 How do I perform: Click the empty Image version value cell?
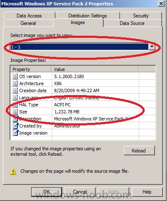[x=95, y=133]
